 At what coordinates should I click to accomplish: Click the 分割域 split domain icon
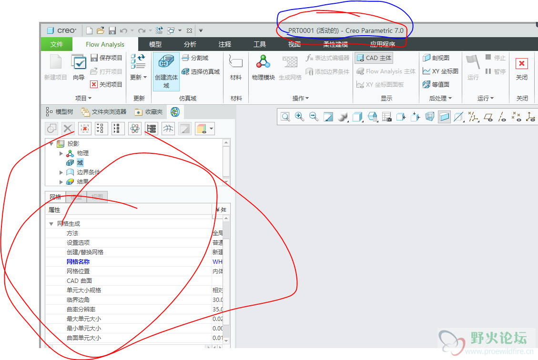pyautogui.click(x=195, y=58)
